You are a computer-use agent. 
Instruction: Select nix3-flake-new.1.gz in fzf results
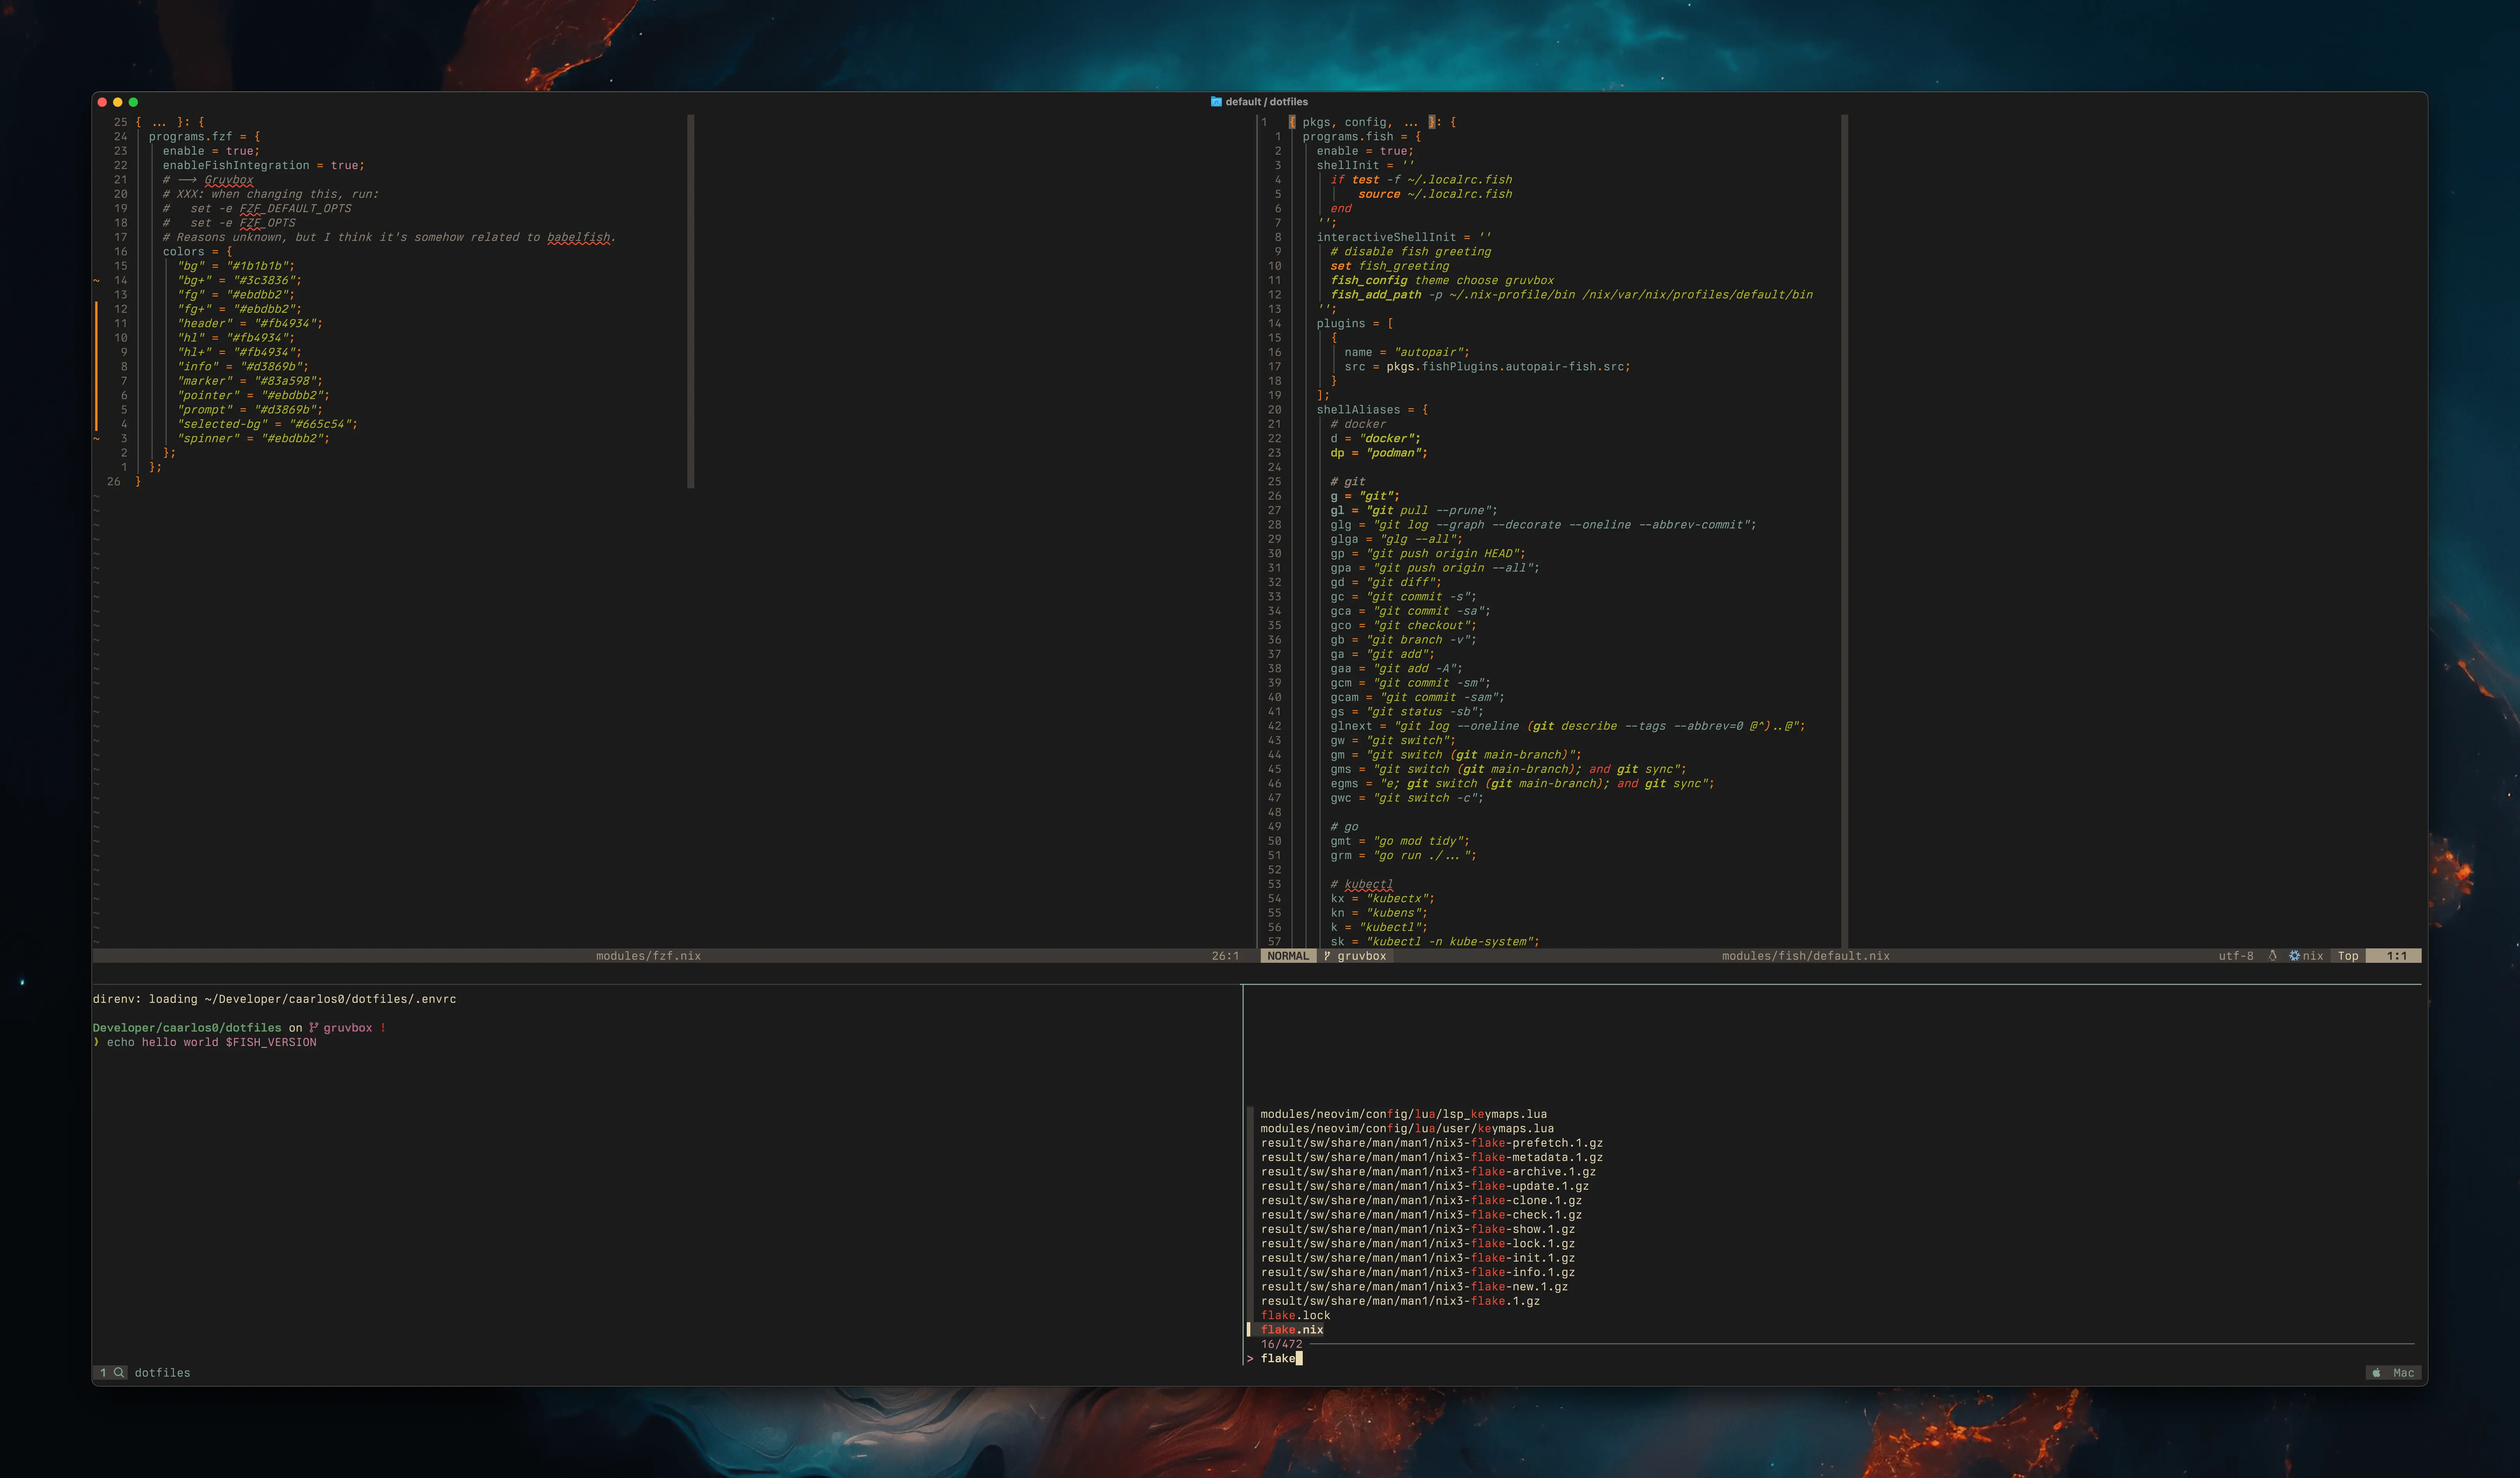(1414, 1287)
